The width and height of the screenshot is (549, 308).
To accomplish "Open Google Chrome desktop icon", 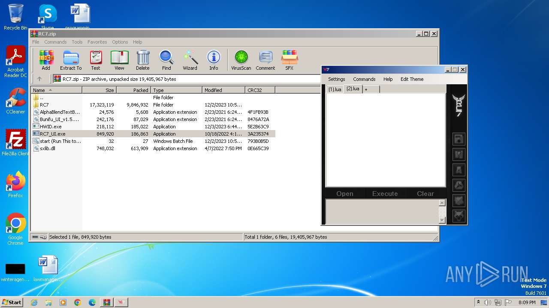I will pos(15,229).
